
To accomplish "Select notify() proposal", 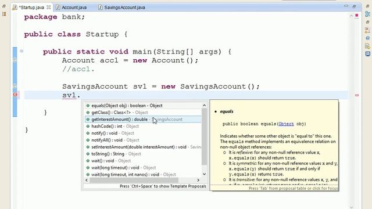I will [x=144, y=133].
